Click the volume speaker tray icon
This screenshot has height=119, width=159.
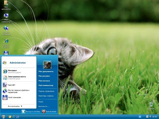[150, 116]
